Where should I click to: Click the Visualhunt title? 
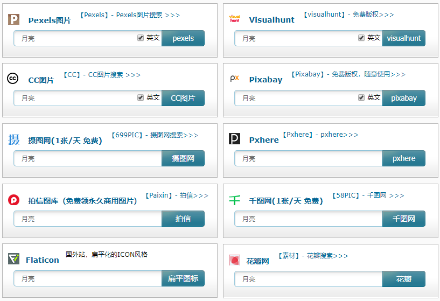[271, 20]
